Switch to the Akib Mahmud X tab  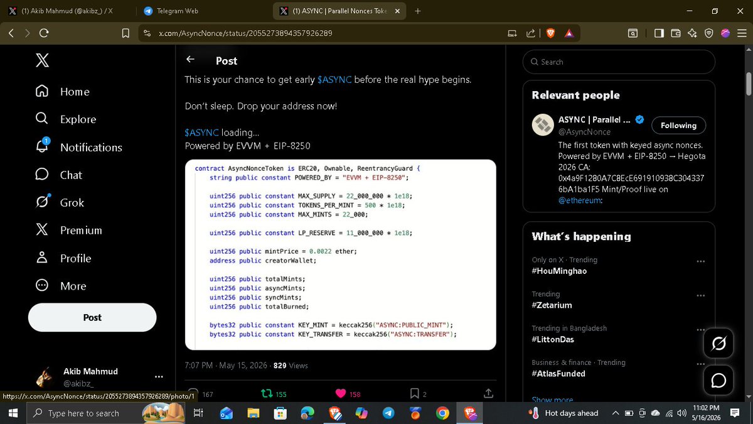pyautogui.click(x=67, y=11)
